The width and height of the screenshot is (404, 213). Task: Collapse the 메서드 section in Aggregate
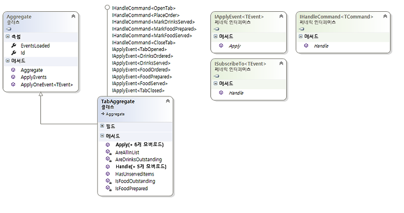pyautogui.click(x=7, y=61)
